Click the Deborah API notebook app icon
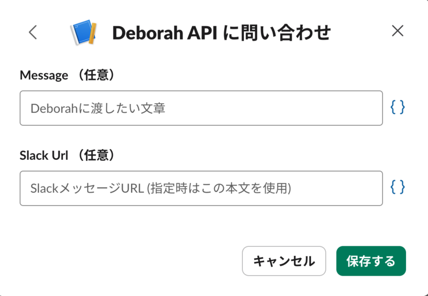 tap(83, 33)
